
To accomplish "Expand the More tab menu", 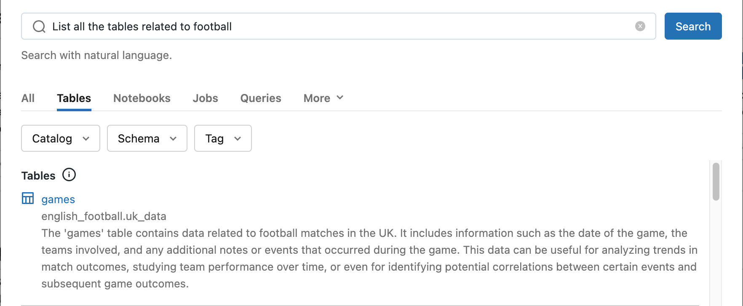I will [323, 98].
